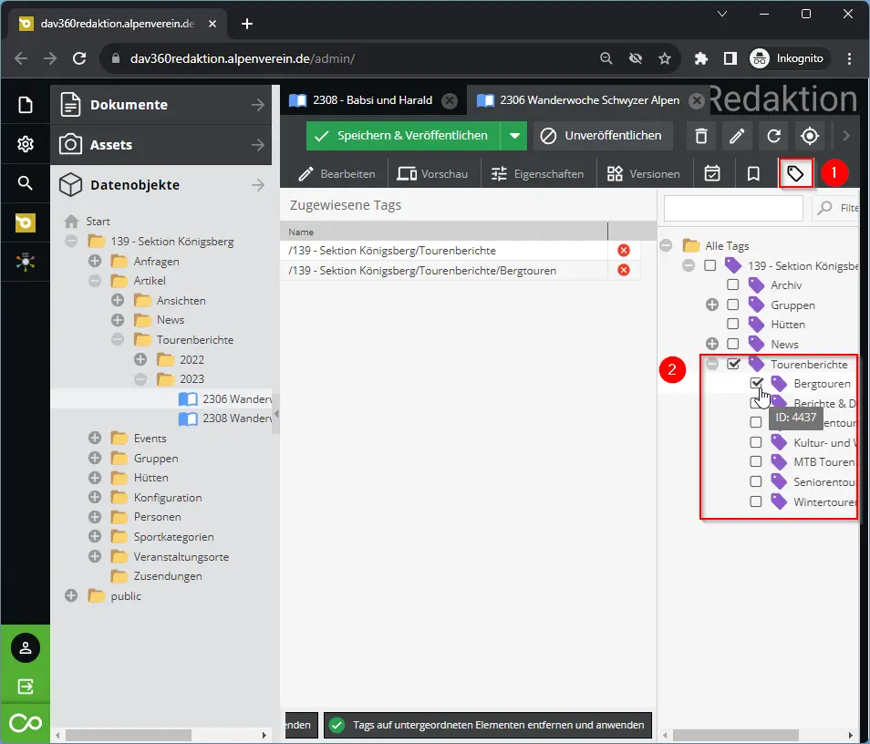Open the dropdown arrow beside Speichern & Veröffentlichen
Image resolution: width=870 pixels, height=744 pixels.
pyautogui.click(x=515, y=136)
